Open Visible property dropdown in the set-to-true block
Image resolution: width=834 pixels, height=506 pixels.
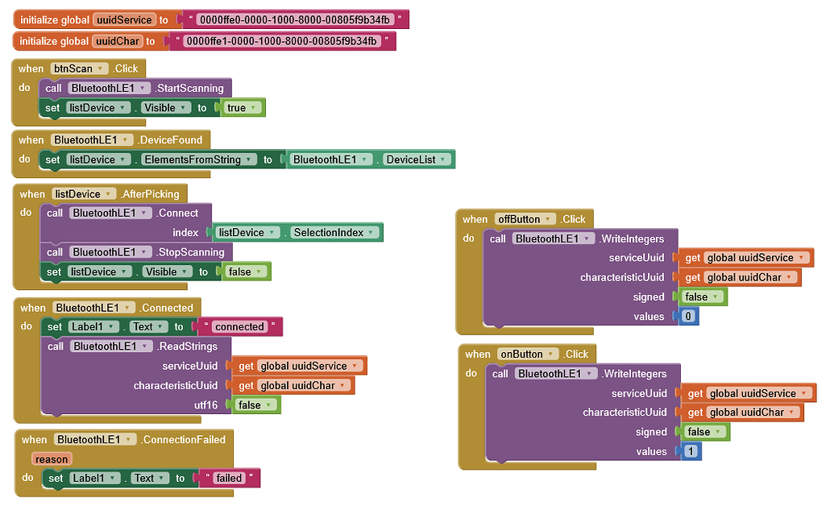pyautogui.click(x=165, y=108)
